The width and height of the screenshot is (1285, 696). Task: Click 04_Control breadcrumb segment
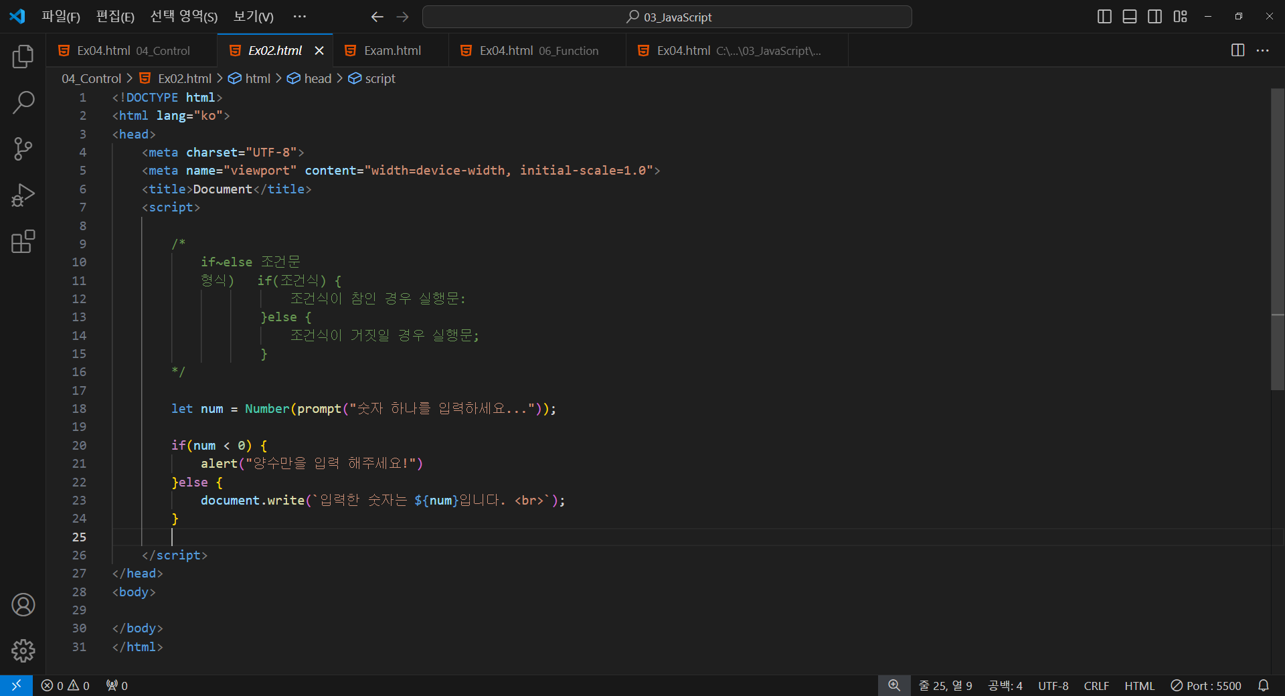(92, 78)
